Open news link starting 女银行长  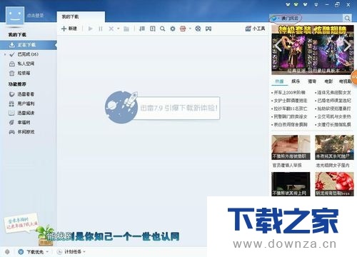point(333,124)
